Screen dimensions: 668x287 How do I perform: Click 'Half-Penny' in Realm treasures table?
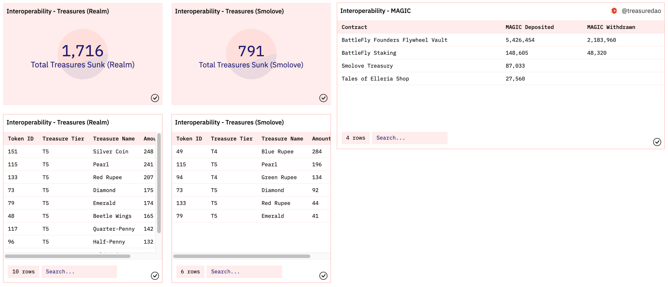(x=109, y=242)
